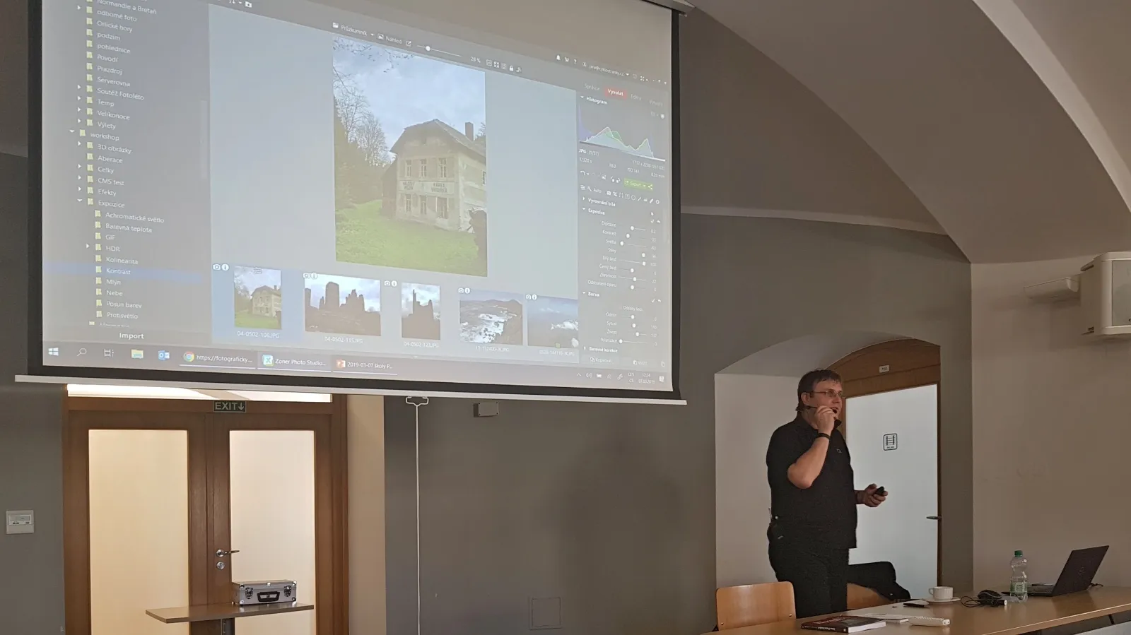
Task: Switch to the Vyvolat tab
Action: pyautogui.click(x=616, y=93)
